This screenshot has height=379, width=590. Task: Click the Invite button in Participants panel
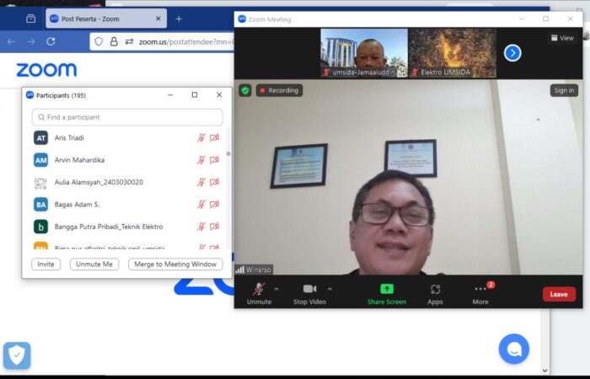point(46,264)
